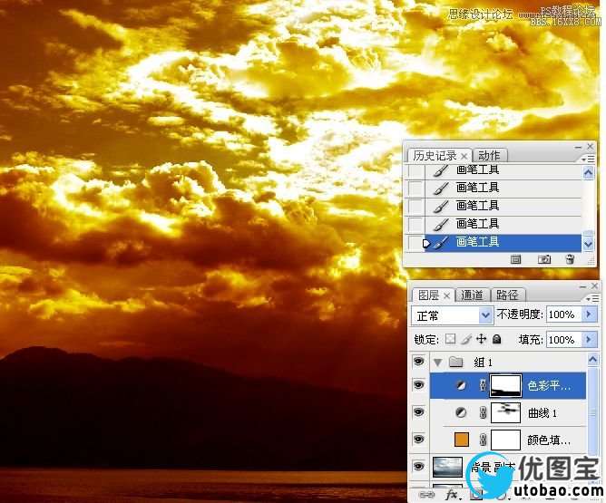The height and width of the screenshot is (503, 606).
Task: Open the fx layer style button
Action: [x=451, y=496]
